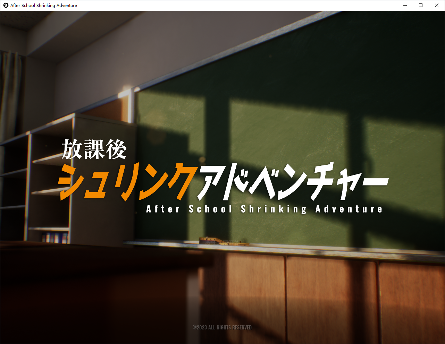This screenshot has width=445, height=344.
Task: Click the '©2023 ALL RIGHTS RESERVED' notice
Action: pos(222,327)
